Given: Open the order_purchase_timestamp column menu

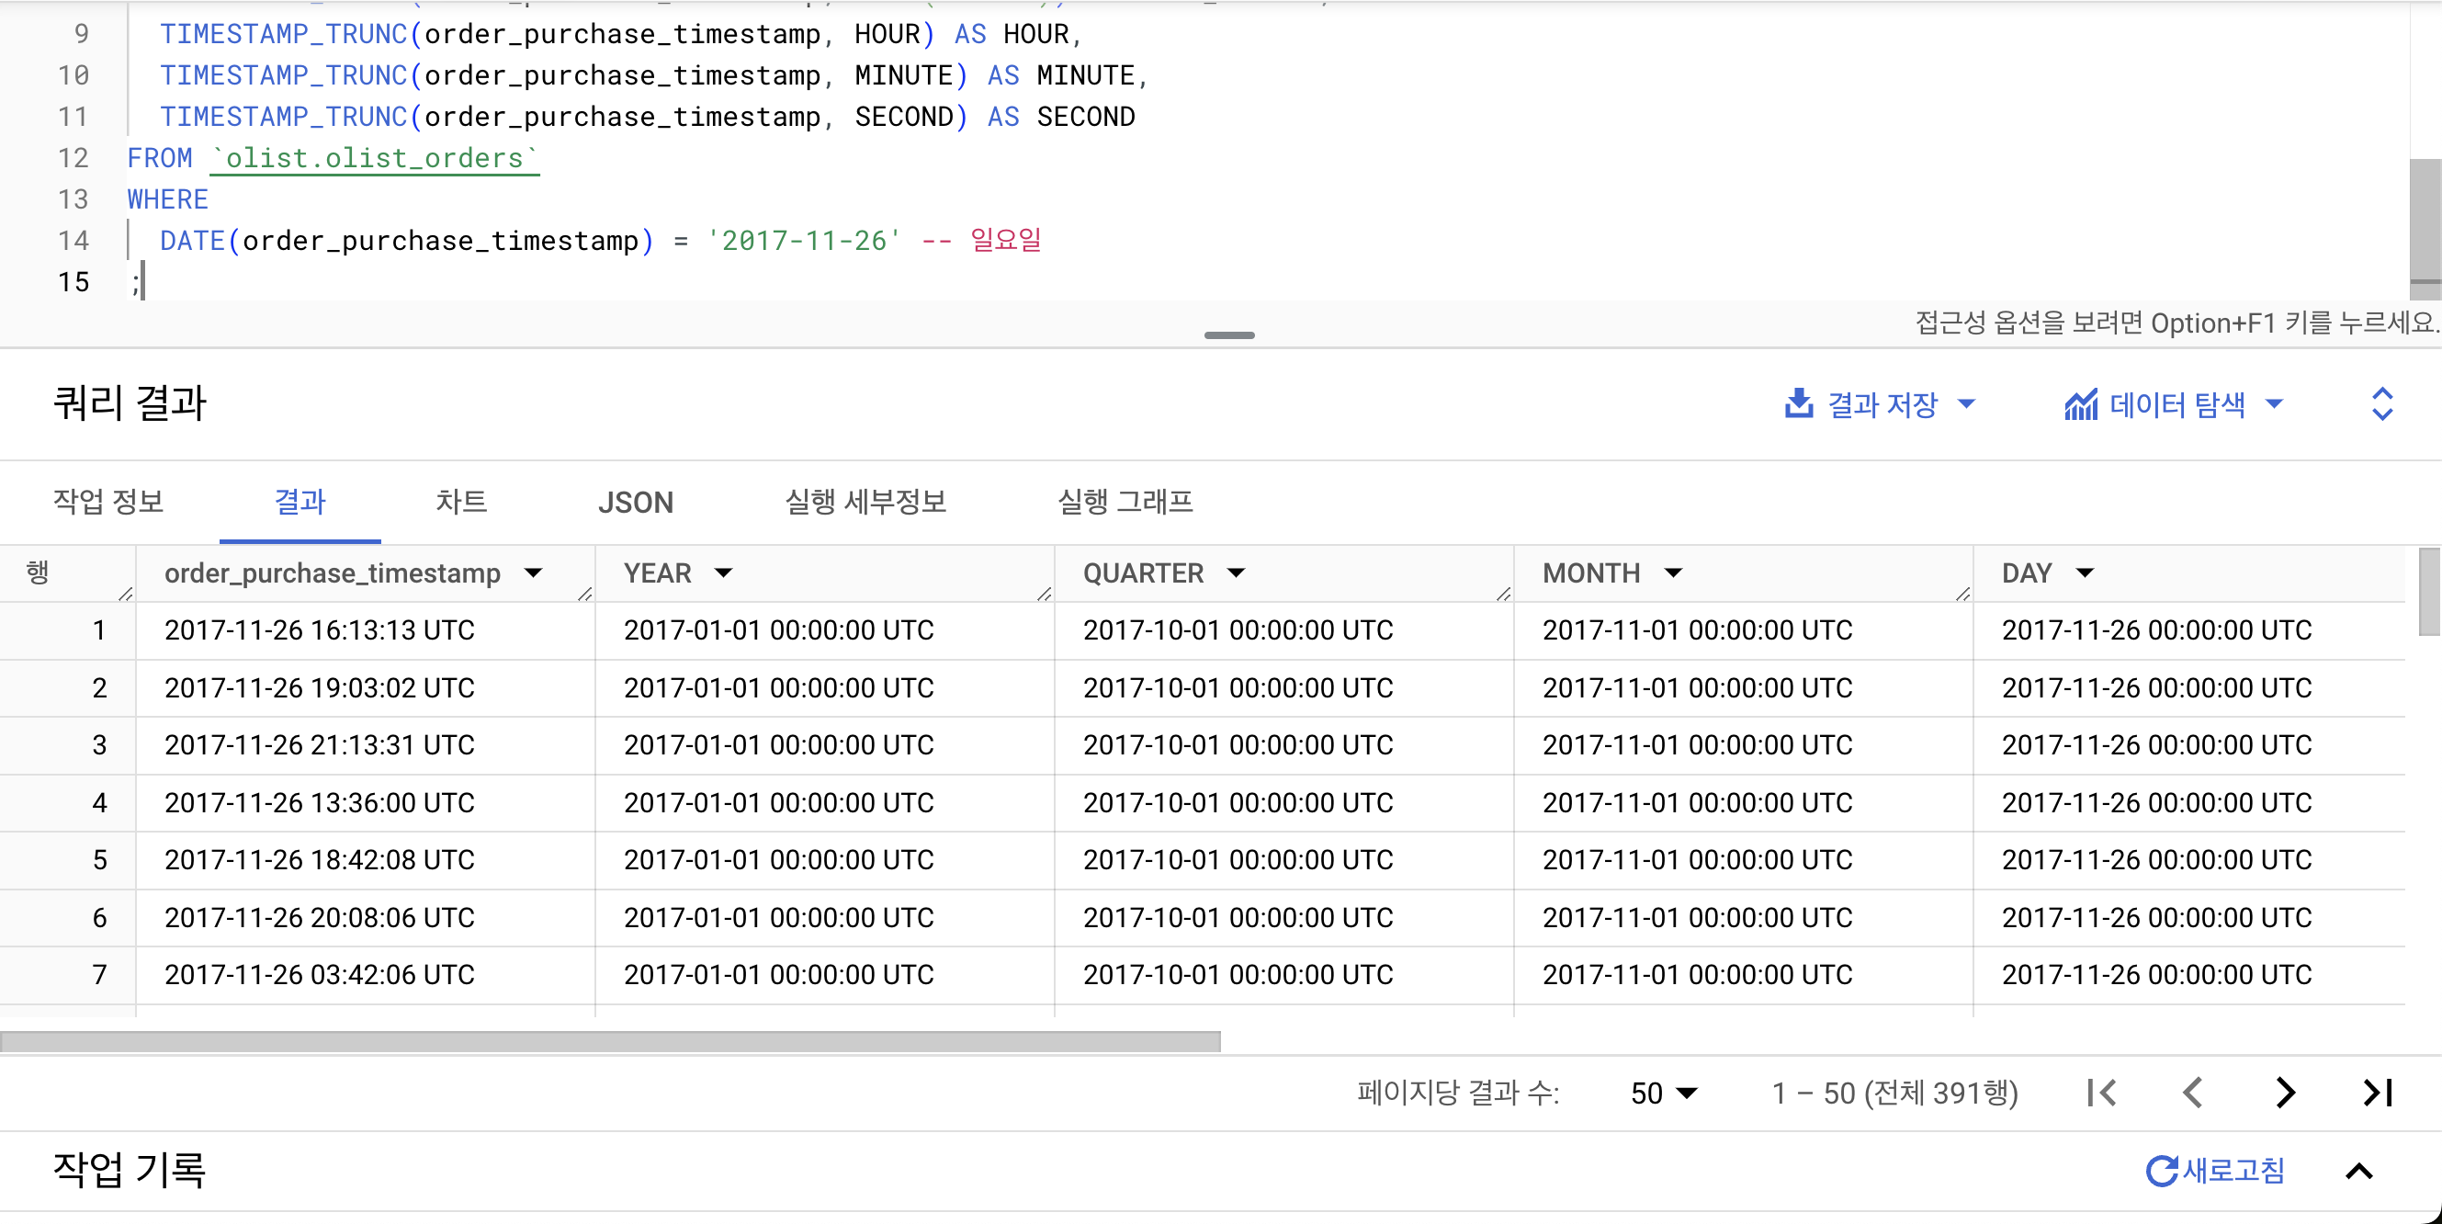Looking at the screenshot, I should (x=533, y=572).
